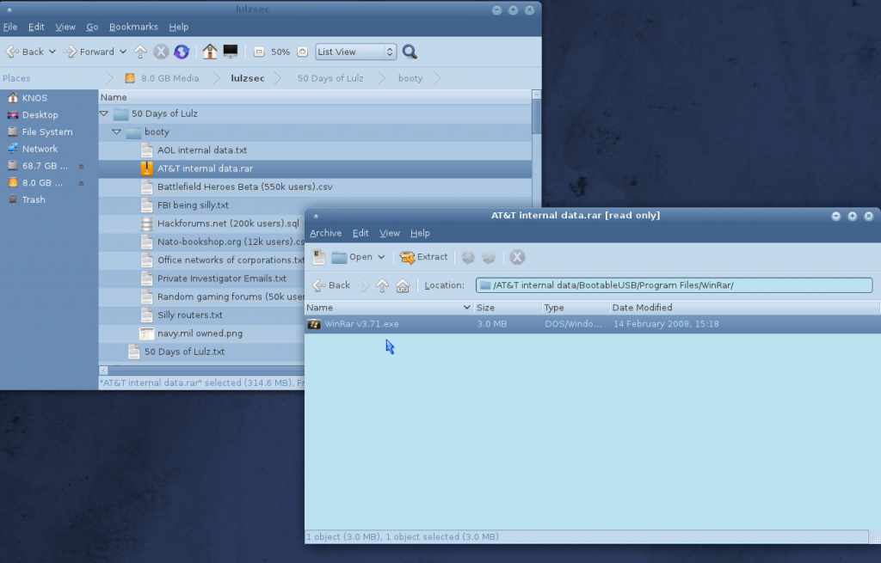
Task: Click the booty path breadcrumb
Action: tap(410, 78)
